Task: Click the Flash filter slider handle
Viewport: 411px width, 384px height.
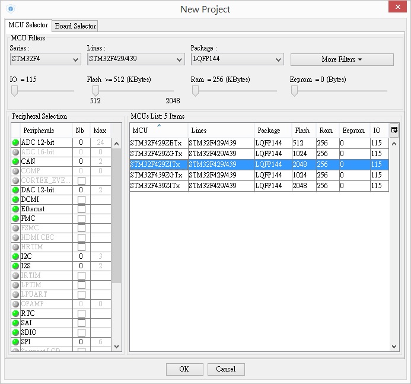Action: coord(95,91)
